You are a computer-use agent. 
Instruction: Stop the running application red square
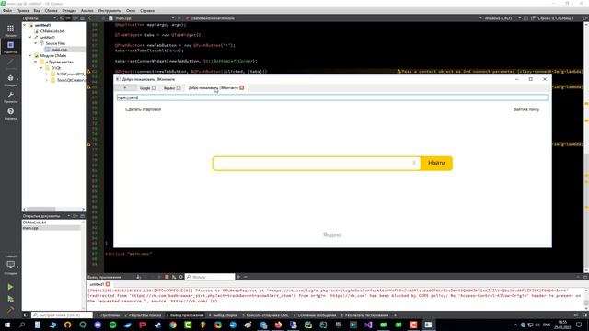click(167, 277)
